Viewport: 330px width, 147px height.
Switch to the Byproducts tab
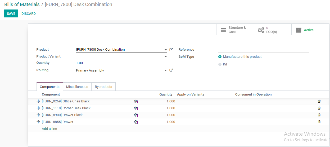pyautogui.click(x=103, y=87)
